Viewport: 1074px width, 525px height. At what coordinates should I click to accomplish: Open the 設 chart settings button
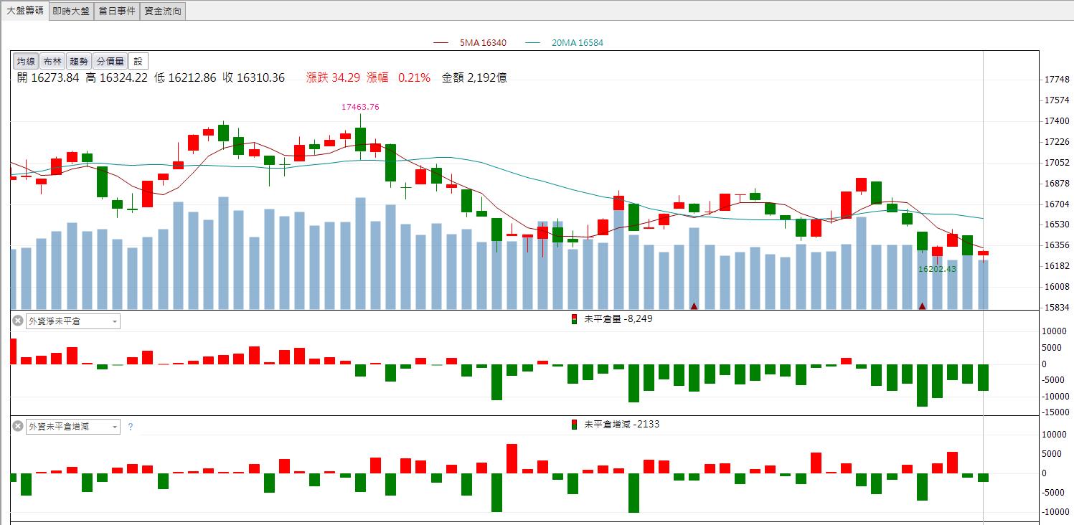tap(138, 61)
